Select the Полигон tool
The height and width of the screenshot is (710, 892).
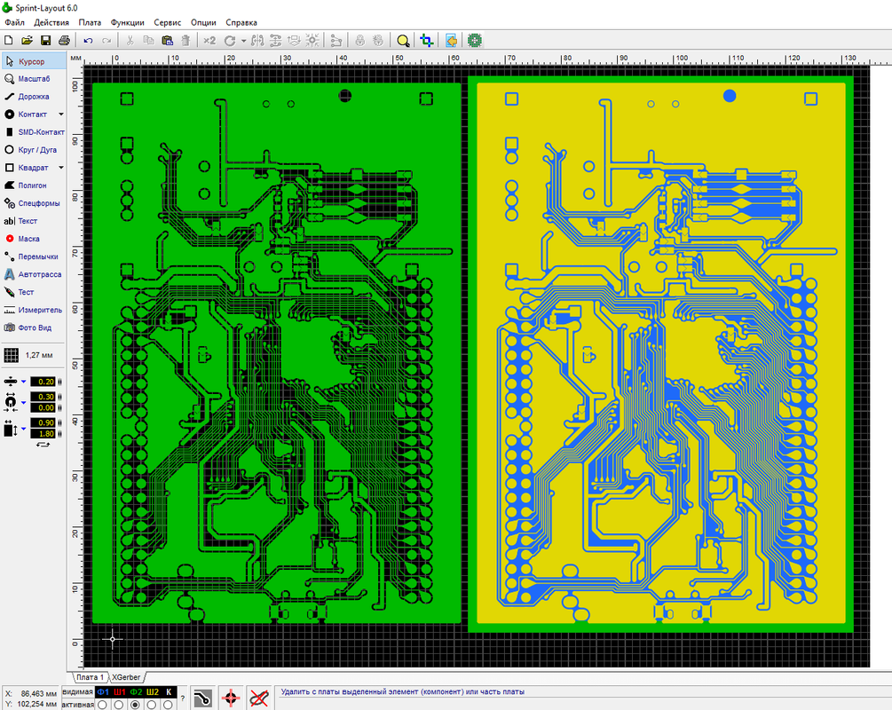(x=34, y=185)
